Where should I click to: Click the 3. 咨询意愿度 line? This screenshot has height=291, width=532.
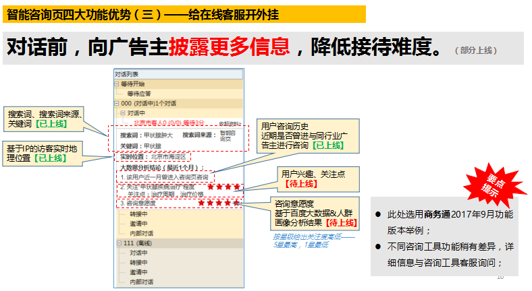(x=138, y=203)
